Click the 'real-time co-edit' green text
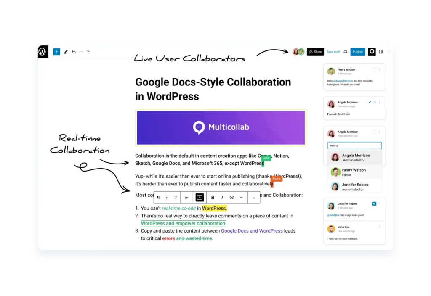Viewport: 431px width, 296px height. pos(178,209)
